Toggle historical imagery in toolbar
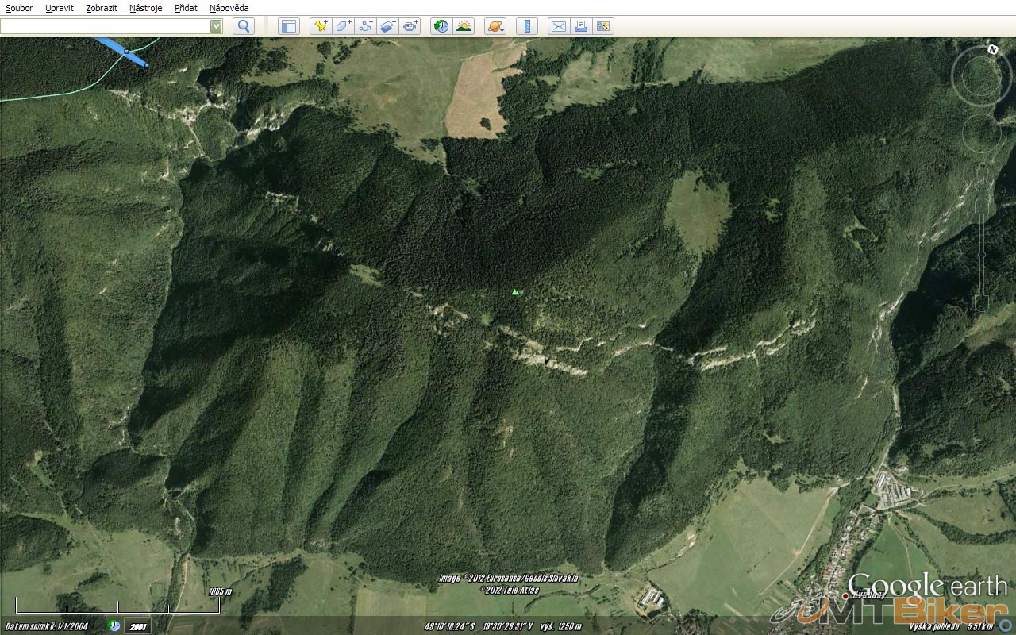This screenshot has height=635, width=1016. [x=441, y=26]
